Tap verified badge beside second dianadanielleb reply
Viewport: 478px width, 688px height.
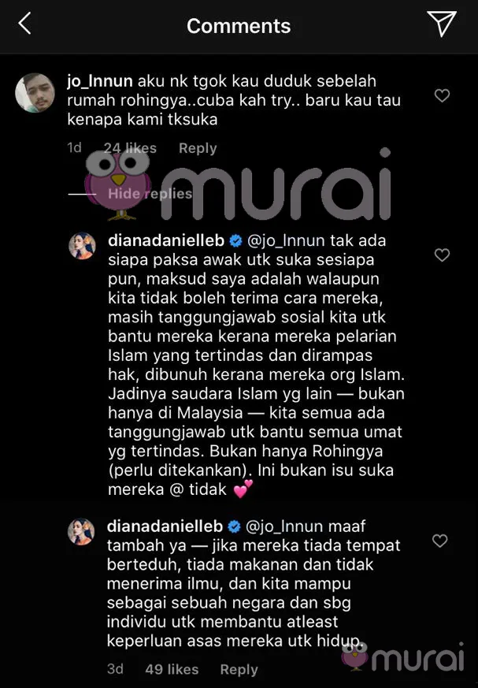coord(235,526)
